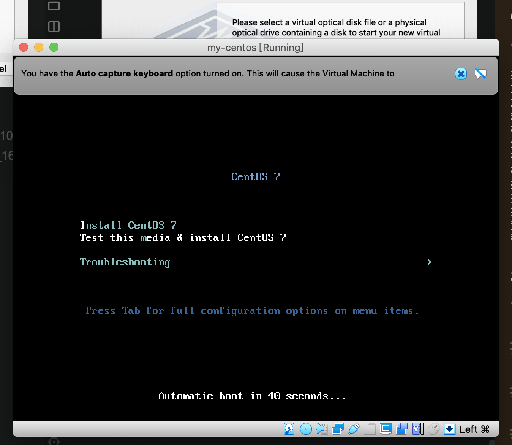
Task: Minimize the my-centos VM window
Action: coord(39,47)
